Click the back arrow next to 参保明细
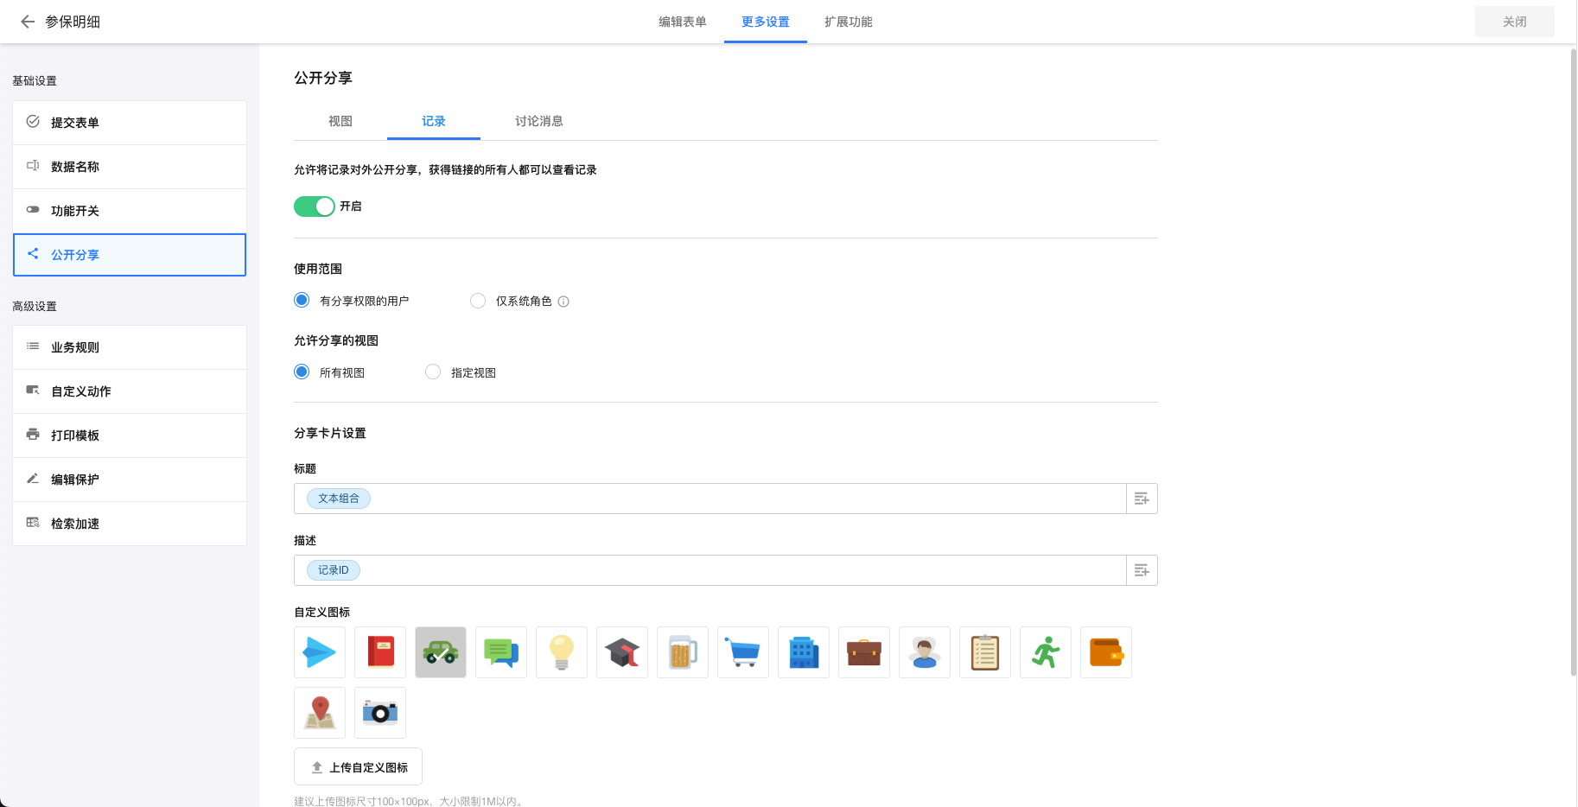The image size is (1578, 807). coord(28,22)
